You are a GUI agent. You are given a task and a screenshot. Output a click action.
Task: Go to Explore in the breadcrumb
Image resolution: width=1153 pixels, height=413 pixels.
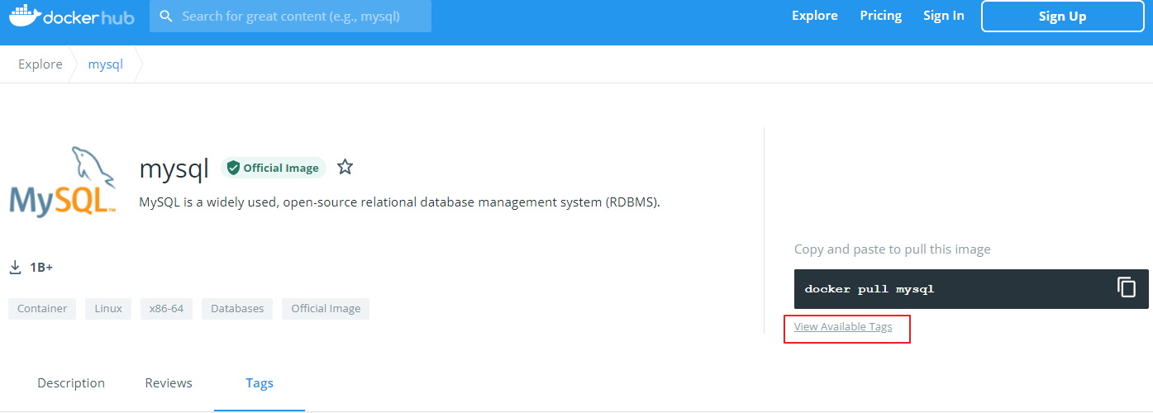click(x=40, y=64)
